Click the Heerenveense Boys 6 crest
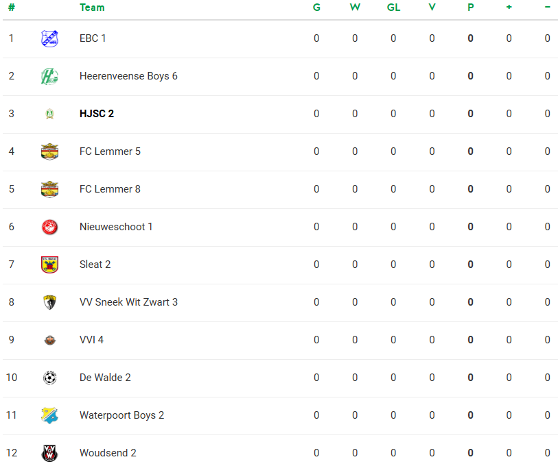558x466 pixels. tap(49, 76)
